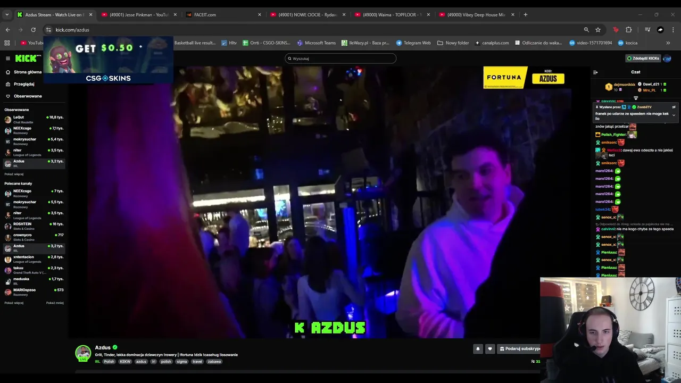Open Microsoft Teams bookmark
The image size is (681, 383).
pos(317,43)
